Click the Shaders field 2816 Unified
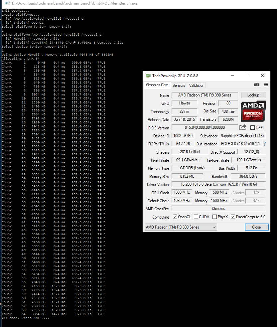The height and width of the screenshot is (327, 277). 190,152
